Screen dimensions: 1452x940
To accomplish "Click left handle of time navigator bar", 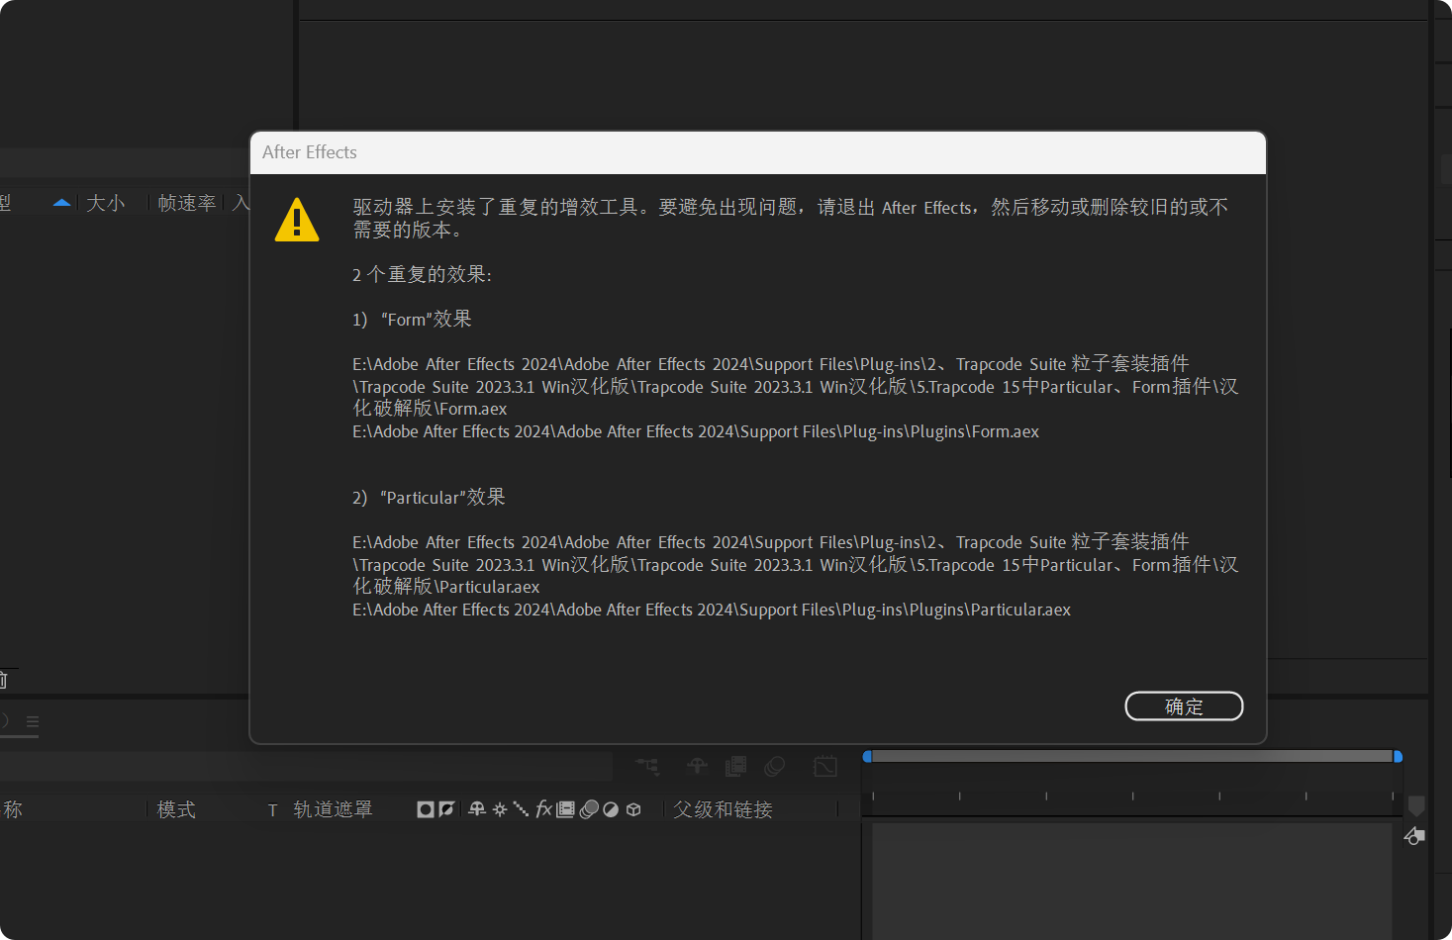I will pyautogui.click(x=867, y=756).
